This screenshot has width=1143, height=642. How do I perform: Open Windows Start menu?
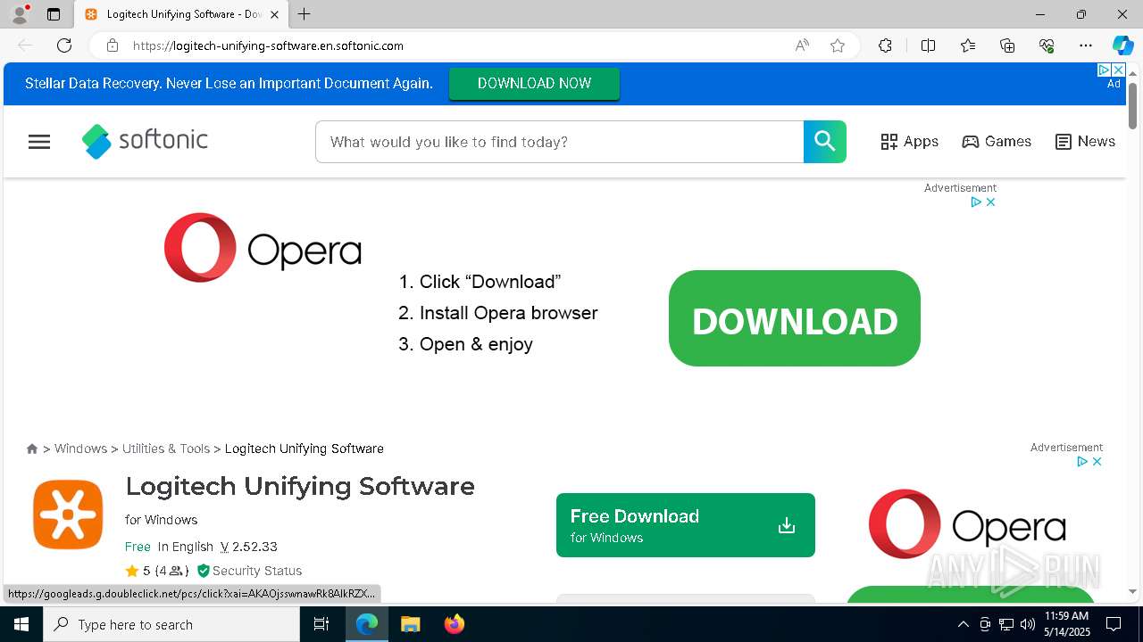tap(21, 624)
